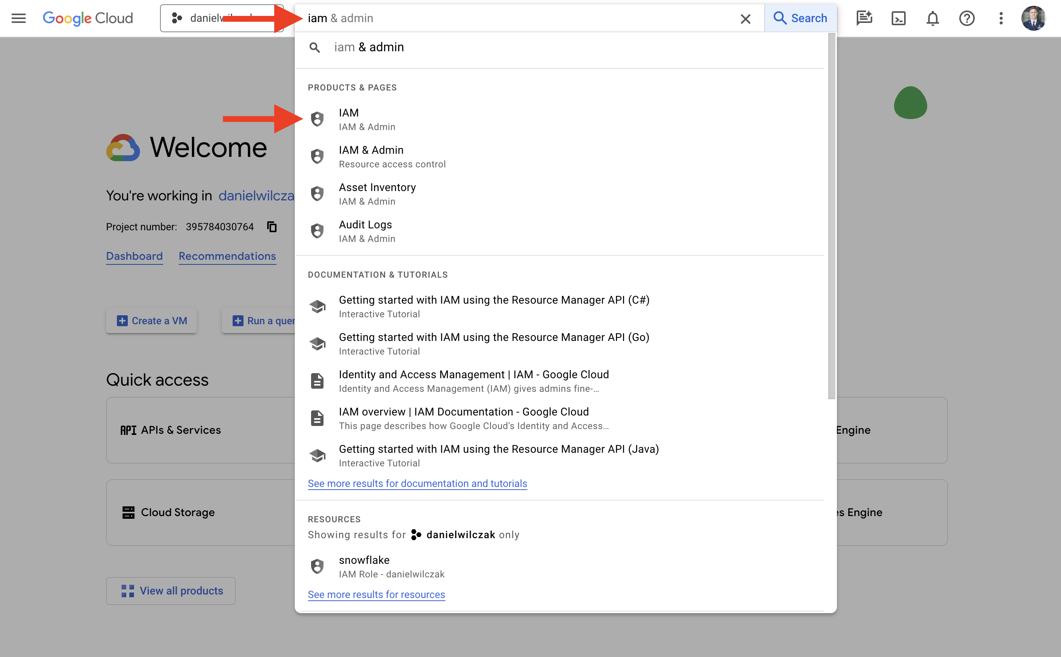The width and height of the screenshot is (1061, 657).
Task: Open the IAM Resource Manager API (C#) tutorial
Action: pos(560,306)
